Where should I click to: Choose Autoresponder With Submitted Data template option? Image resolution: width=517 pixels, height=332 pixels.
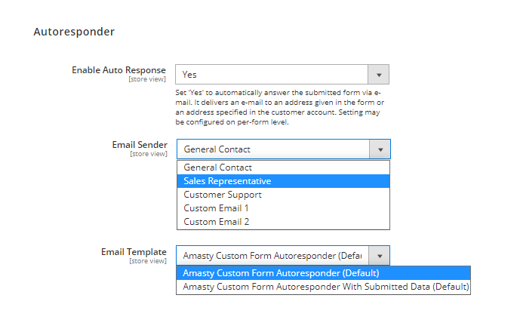tap(323, 287)
